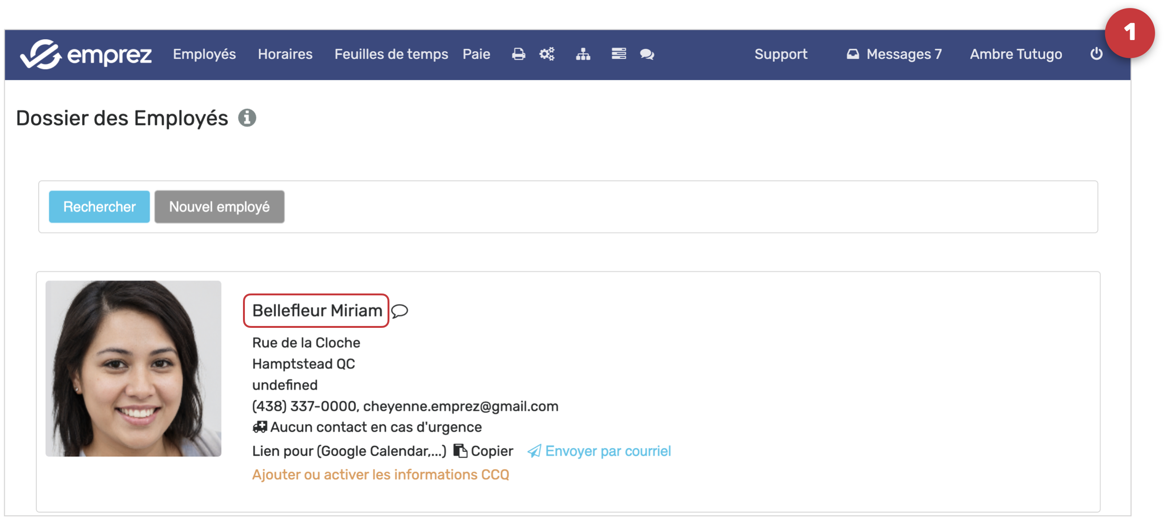Click the emprez logo
This screenshot has width=1165, height=521.
pyautogui.click(x=86, y=54)
